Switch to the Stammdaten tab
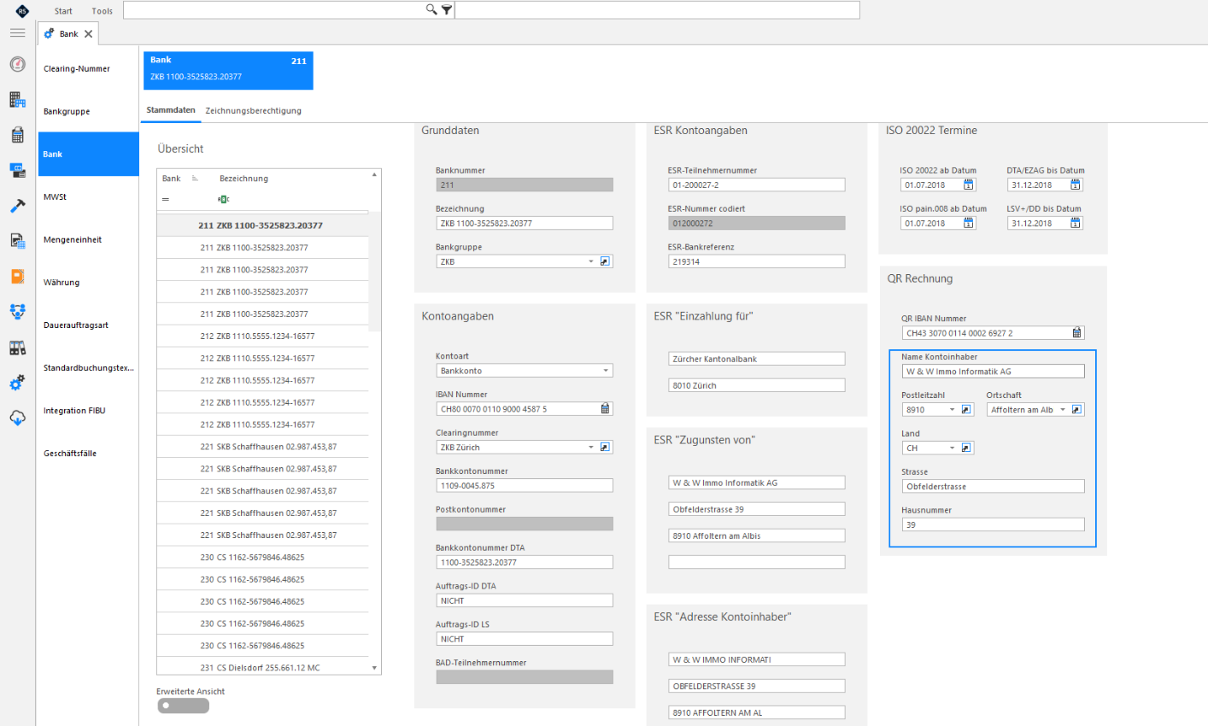 171,110
